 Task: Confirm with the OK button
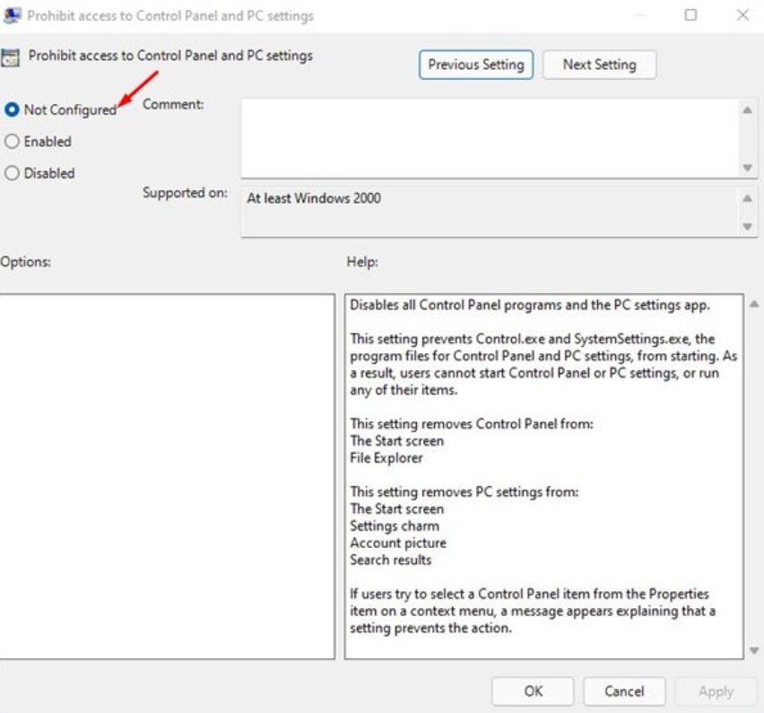pos(533,691)
